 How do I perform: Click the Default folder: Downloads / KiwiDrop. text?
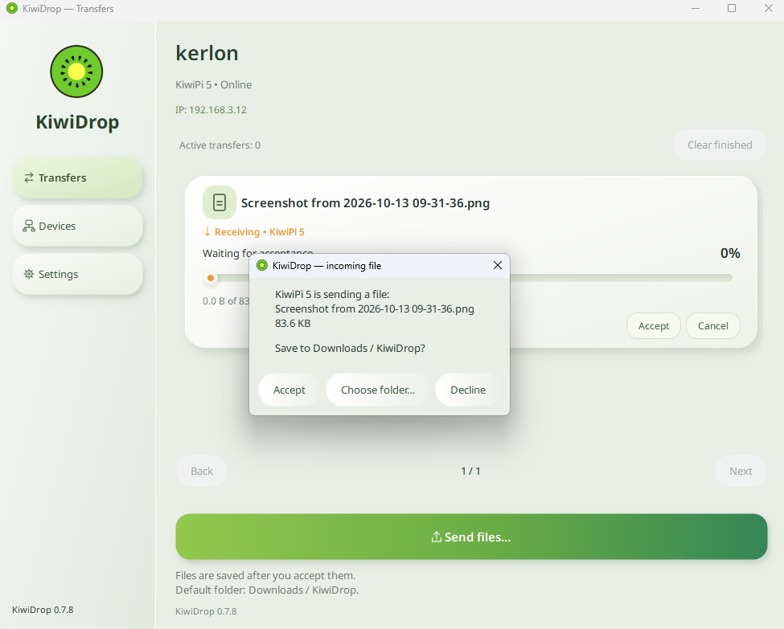267,590
